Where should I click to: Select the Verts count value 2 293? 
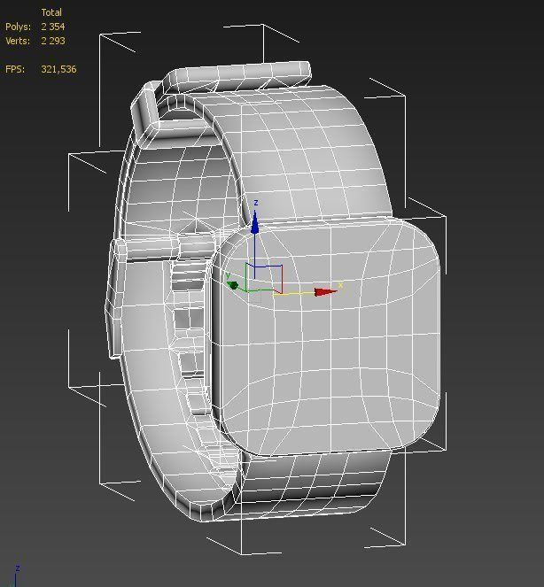(53, 41)
